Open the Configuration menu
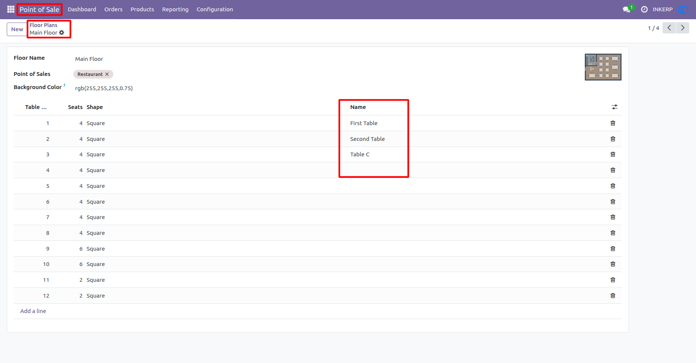Viewport: 696px width, 363px height. [215, 9]
